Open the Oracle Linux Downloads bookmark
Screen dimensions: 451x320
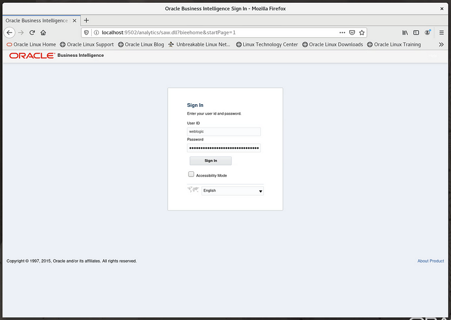point(332,44)
